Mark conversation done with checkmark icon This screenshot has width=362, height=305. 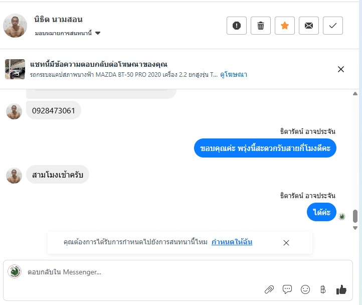[333, 26]
